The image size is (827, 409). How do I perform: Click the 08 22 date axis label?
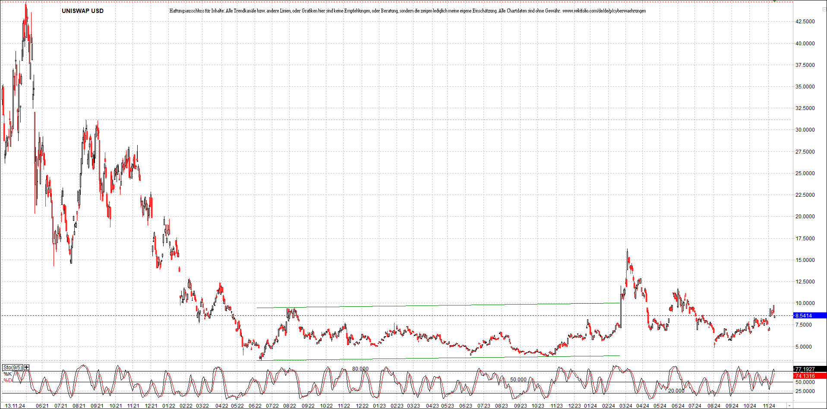[x=290, y=406]
